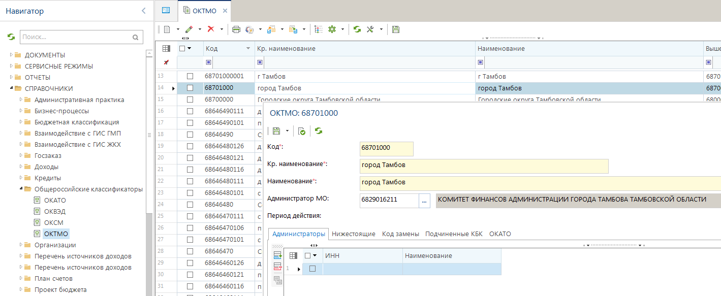
Task: Click the Код field containing 68701000
Action: tap(387, 148)
